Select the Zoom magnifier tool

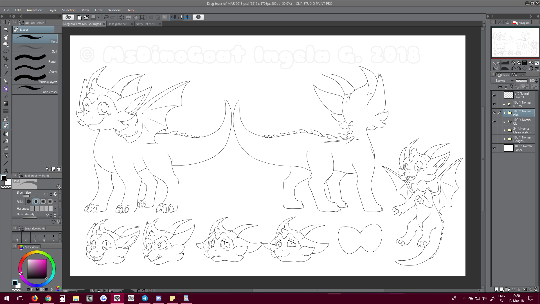tap(6, 30)
